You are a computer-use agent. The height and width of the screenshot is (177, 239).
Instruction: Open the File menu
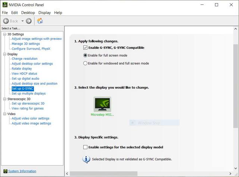tap(5, 13)
